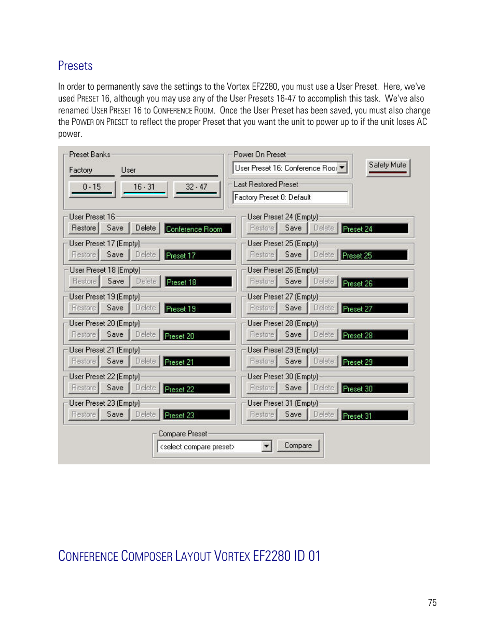Click the Last Restored Preset field
Screen dimensions: 495x640
(291, 197)
